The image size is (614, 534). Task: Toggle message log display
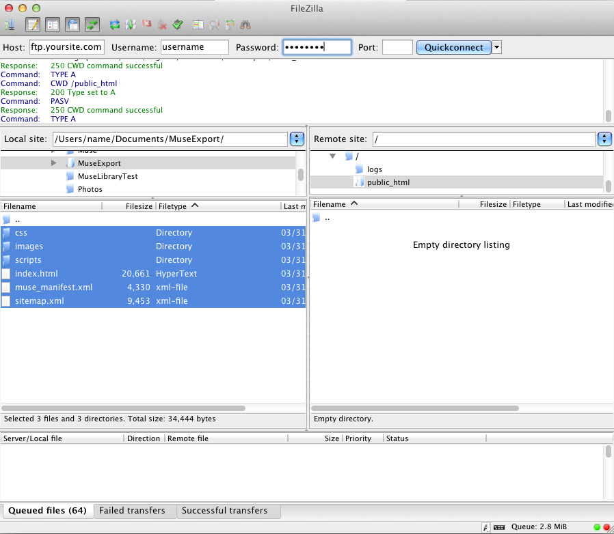pos(33,25)
